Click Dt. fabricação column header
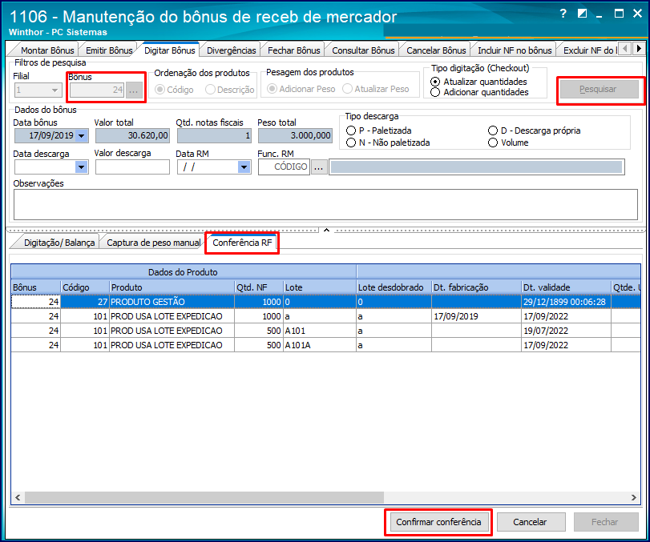The width and height of the screenshot is (650, 542). tap(476, 287)
